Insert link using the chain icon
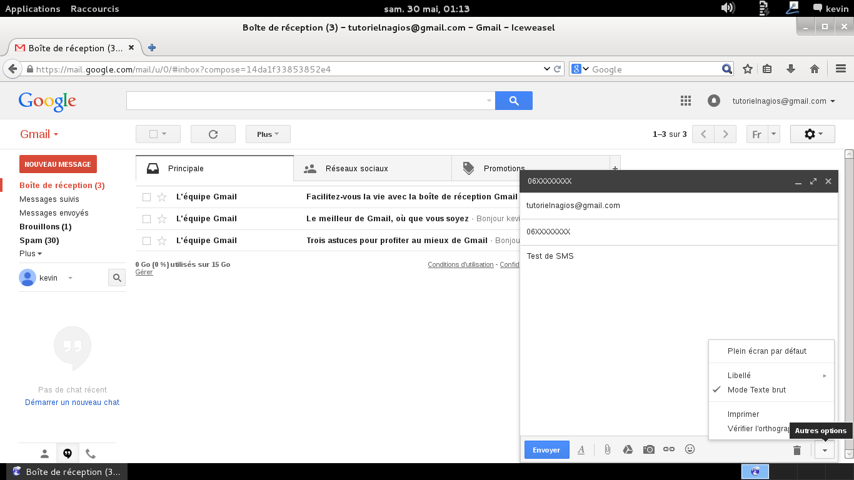Image resolution: width=854 pixels, height=480 pixels. [669, 449]
